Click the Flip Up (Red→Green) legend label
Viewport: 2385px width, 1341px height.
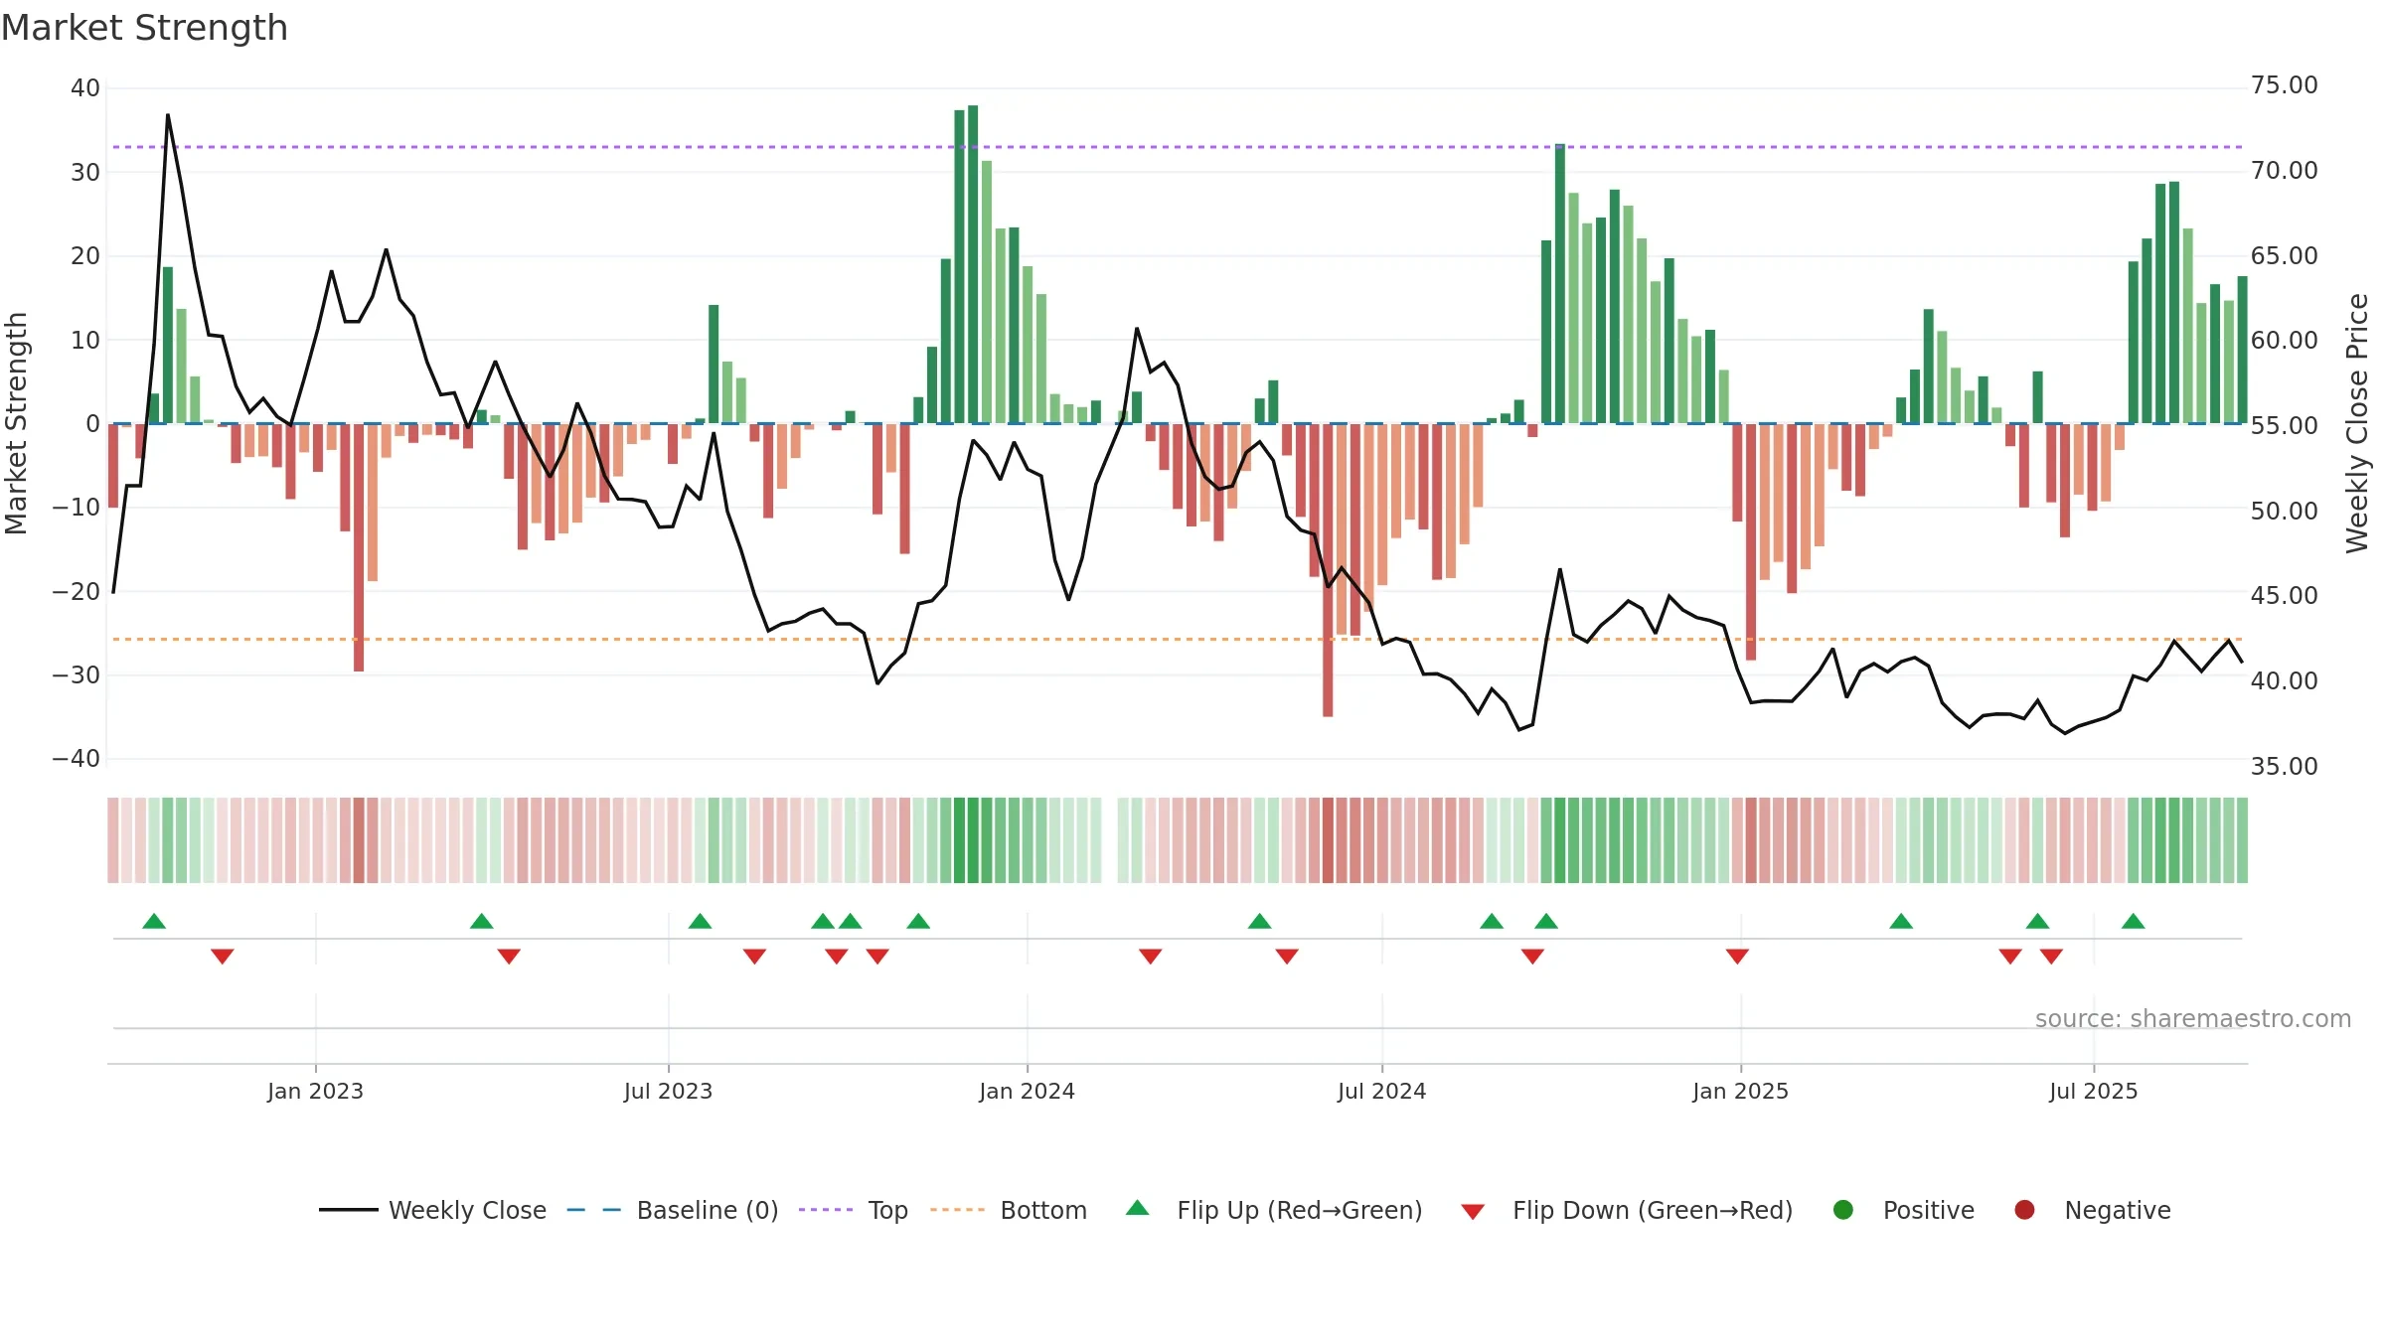click(1300, 1210)
